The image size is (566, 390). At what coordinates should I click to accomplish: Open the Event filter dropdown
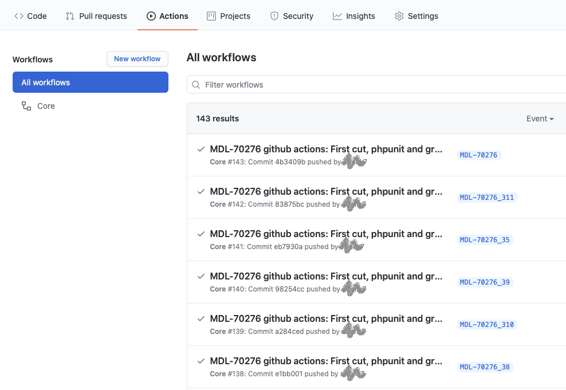point(539,119)
